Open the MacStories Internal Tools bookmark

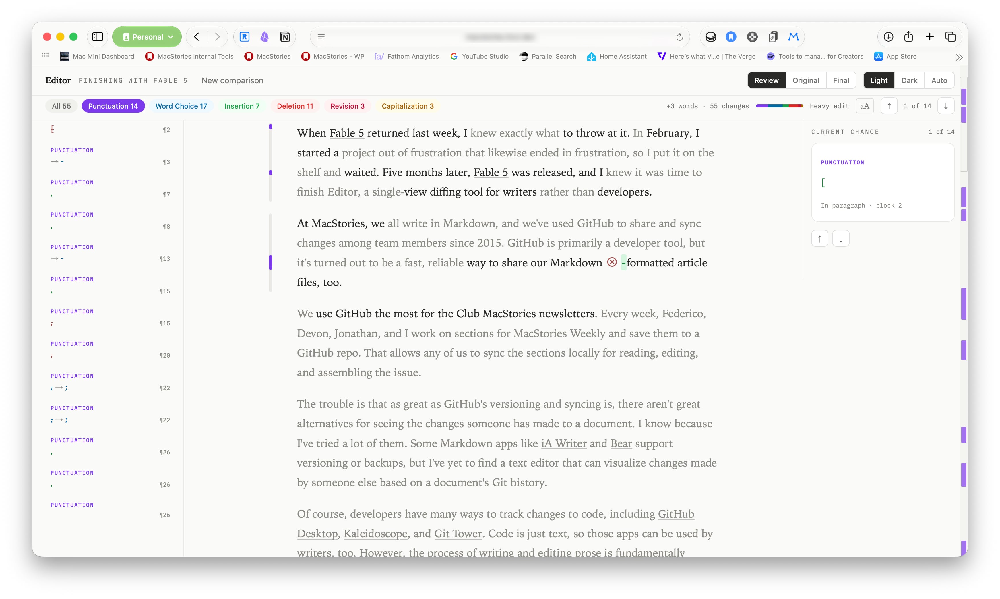click(189, 57)
